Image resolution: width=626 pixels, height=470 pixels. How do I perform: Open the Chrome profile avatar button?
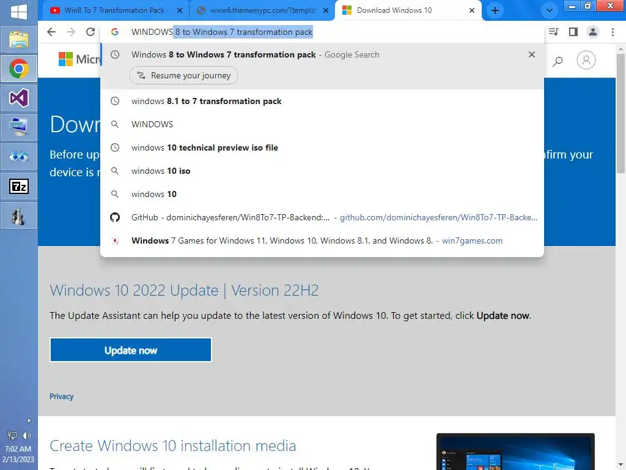pos(593,32)
